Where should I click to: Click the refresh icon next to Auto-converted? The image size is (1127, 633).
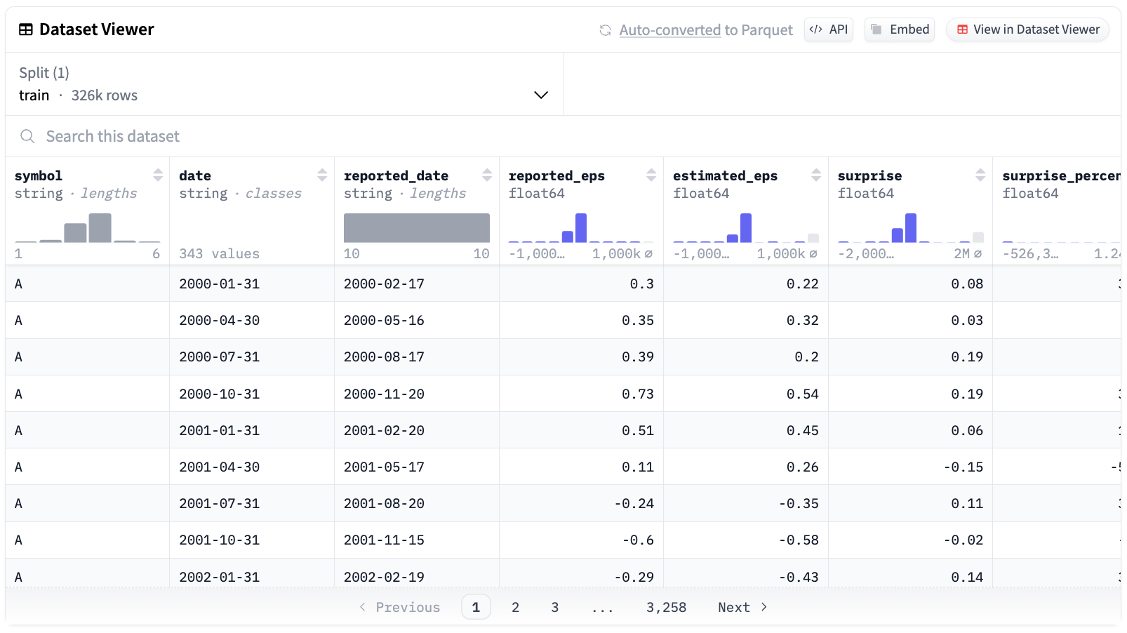(x=604, y=29)
